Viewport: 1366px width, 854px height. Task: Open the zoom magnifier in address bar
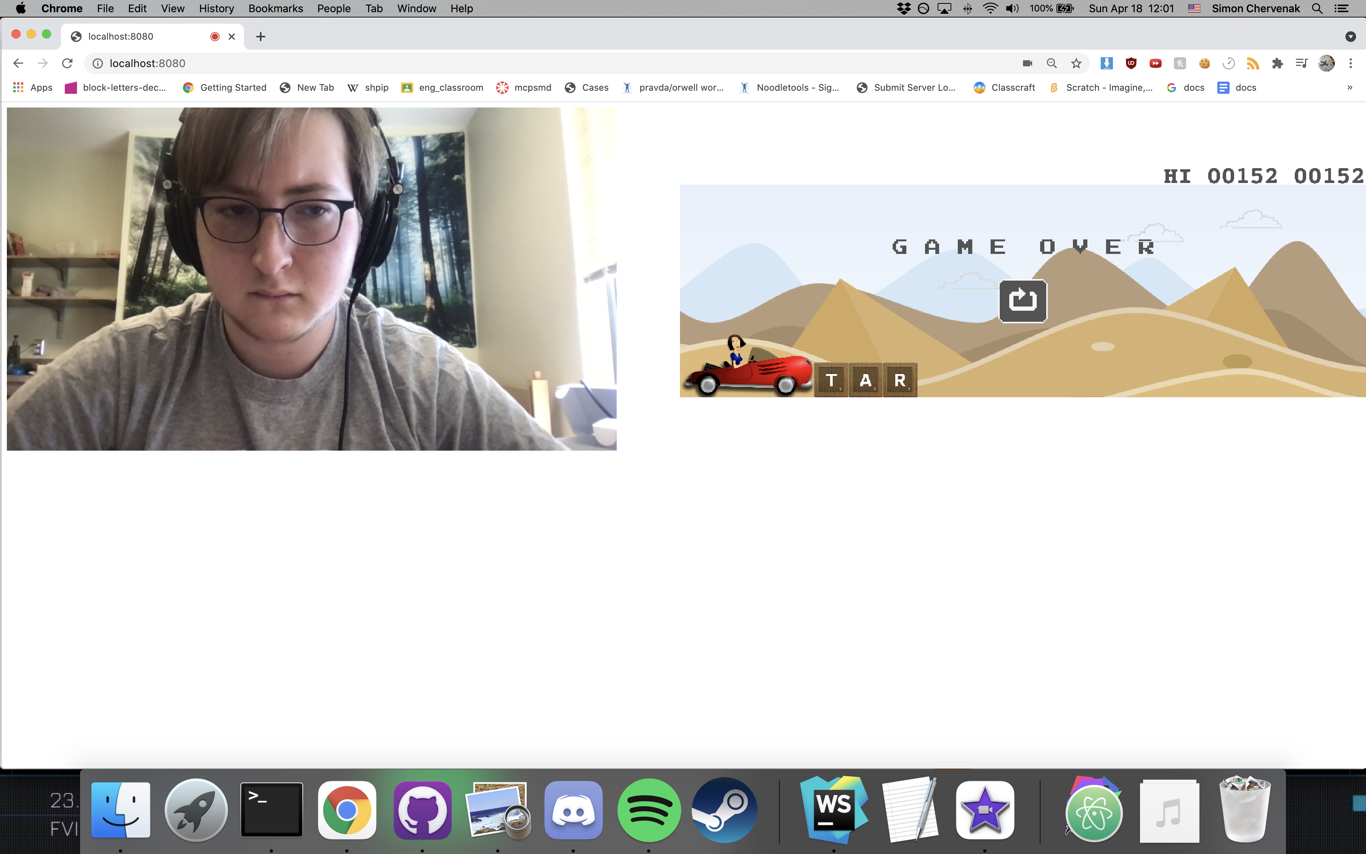coord(1051,63)
